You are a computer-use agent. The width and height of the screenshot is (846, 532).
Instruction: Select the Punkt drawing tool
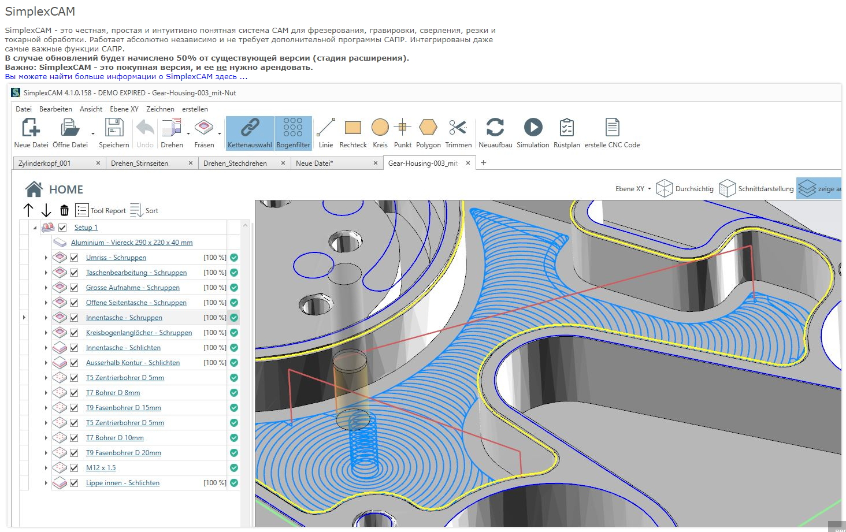point(403,133)
